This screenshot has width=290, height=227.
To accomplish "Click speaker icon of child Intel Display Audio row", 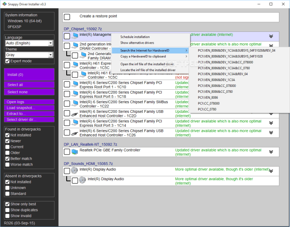I will pos(82,180).
